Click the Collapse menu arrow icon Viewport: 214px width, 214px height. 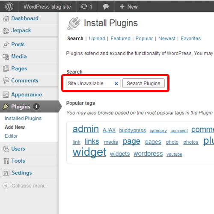click(x=6, y=186)
